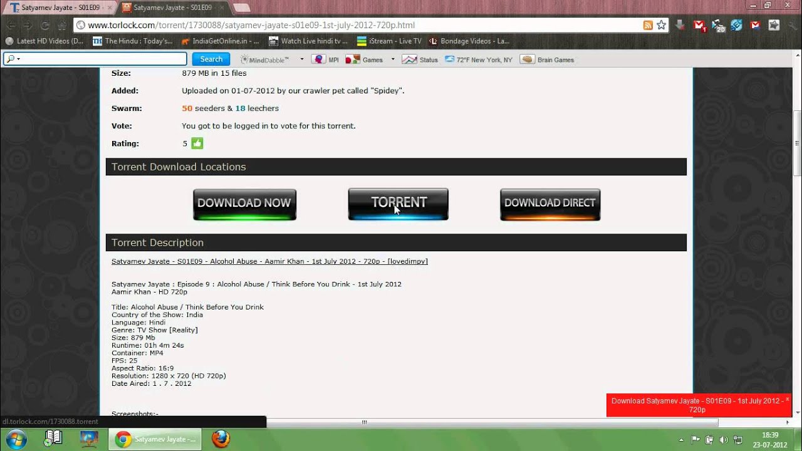Open the Watch Live hindi tv bookmark

tap(308, 41)
